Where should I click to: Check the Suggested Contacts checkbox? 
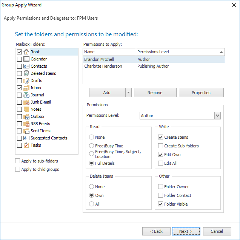(x=20, y=138)
